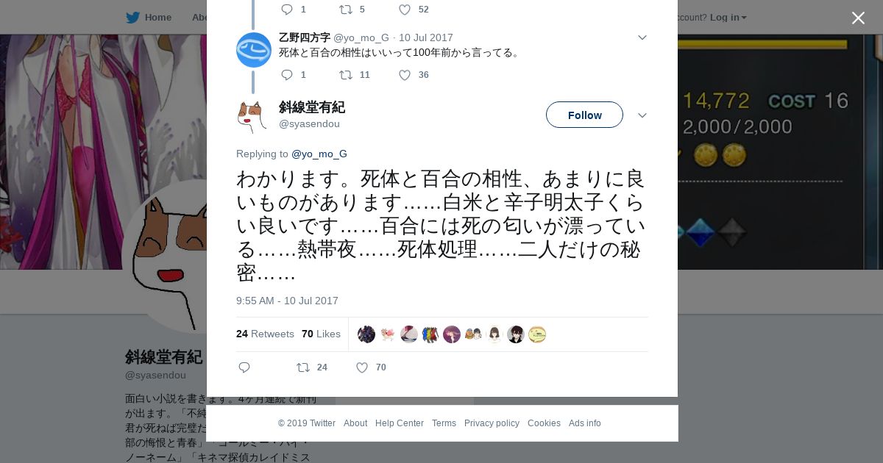Click the Twitter bird Home icon
Viewport: 883px width, 463px height.
point(132,18)
